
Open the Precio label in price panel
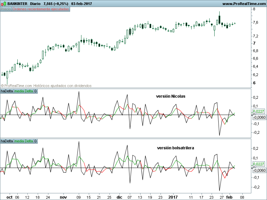[x=6, y=9]
